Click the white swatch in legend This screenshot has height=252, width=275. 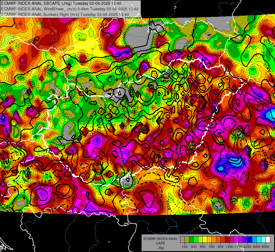point(268,239)
